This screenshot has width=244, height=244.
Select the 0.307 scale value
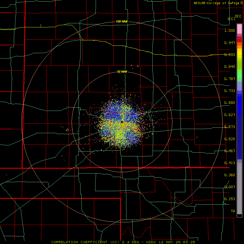pyautogui.click(x=230, y=187)
